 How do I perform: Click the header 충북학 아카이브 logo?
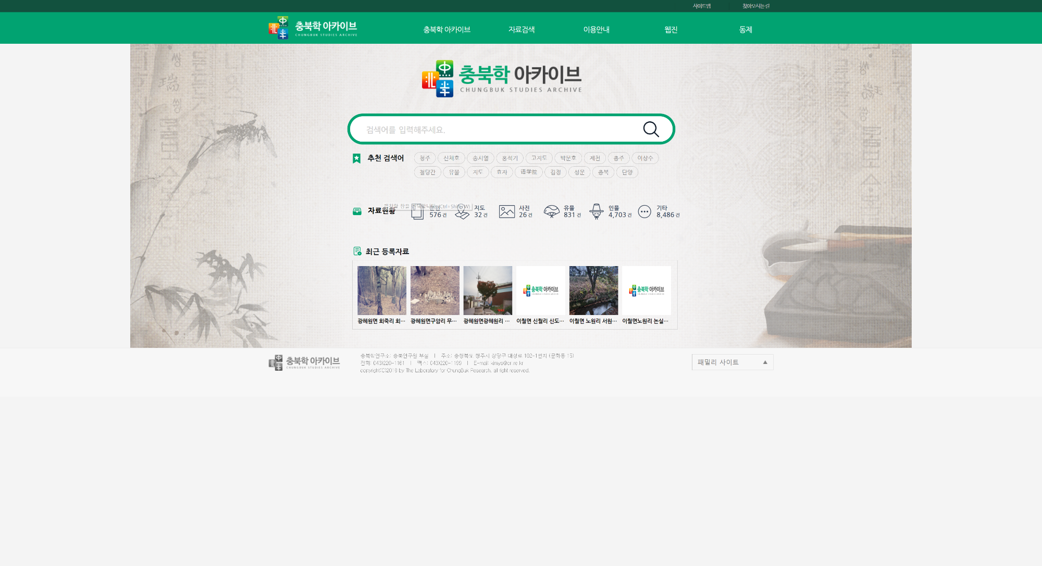(x=313, y=28)
